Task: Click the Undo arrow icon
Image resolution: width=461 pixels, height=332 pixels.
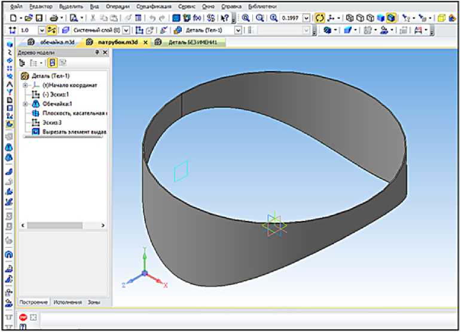Action: click(x=154, y=18)
